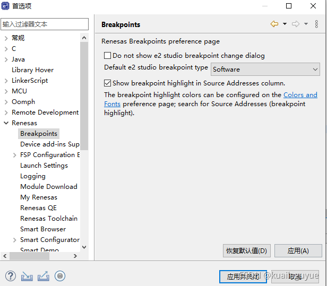Expand the MCU tree node
The image size is (327, 286).
click(6, 91)
